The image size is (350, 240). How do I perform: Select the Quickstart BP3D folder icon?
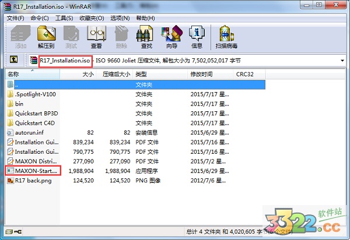pos(10,114)
